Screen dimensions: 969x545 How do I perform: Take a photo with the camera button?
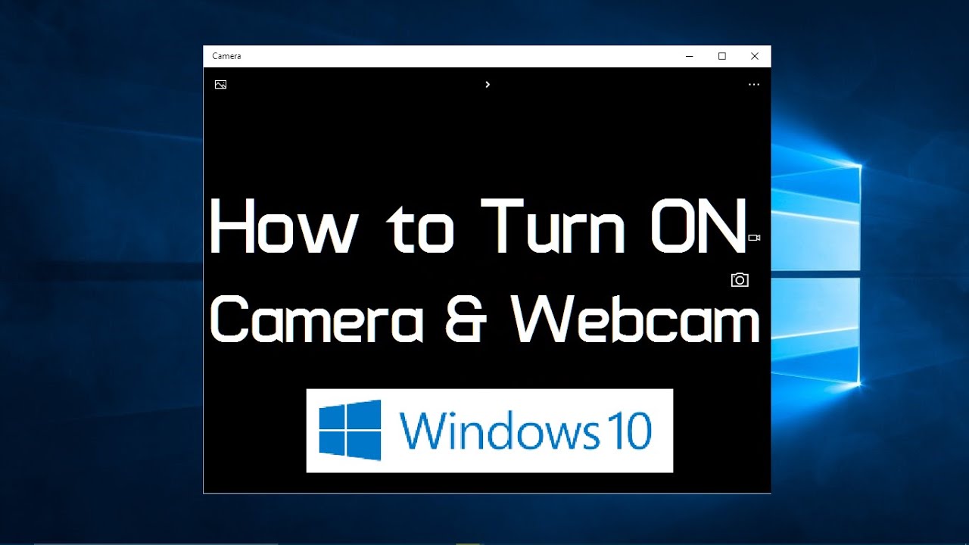(740, 280)
